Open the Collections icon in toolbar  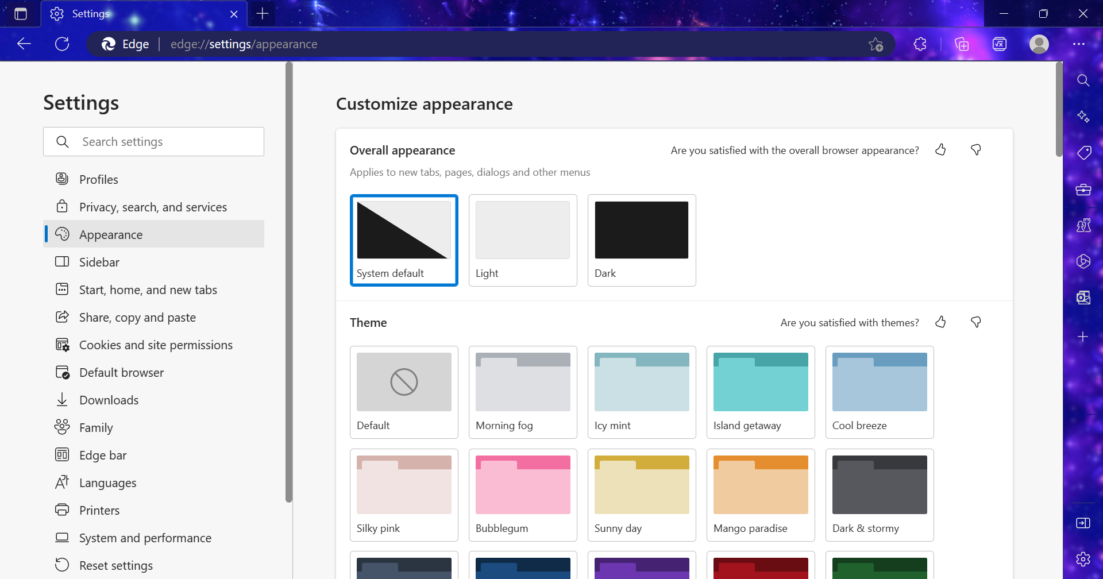point(962,44)
